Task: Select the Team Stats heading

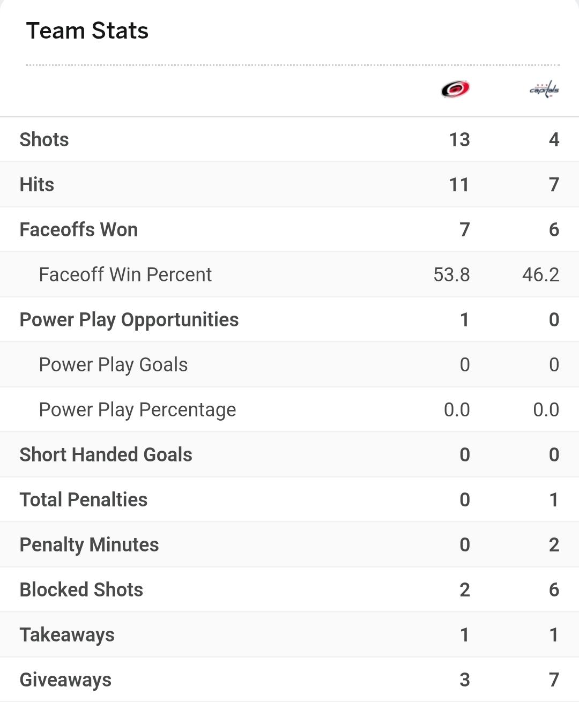Action: coord(87,31)
